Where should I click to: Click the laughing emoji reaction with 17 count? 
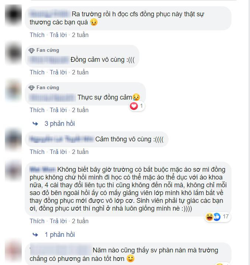[209, 217]
